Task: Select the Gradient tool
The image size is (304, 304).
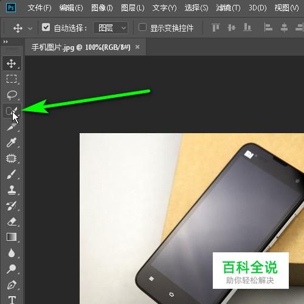Action: point(12,237)
